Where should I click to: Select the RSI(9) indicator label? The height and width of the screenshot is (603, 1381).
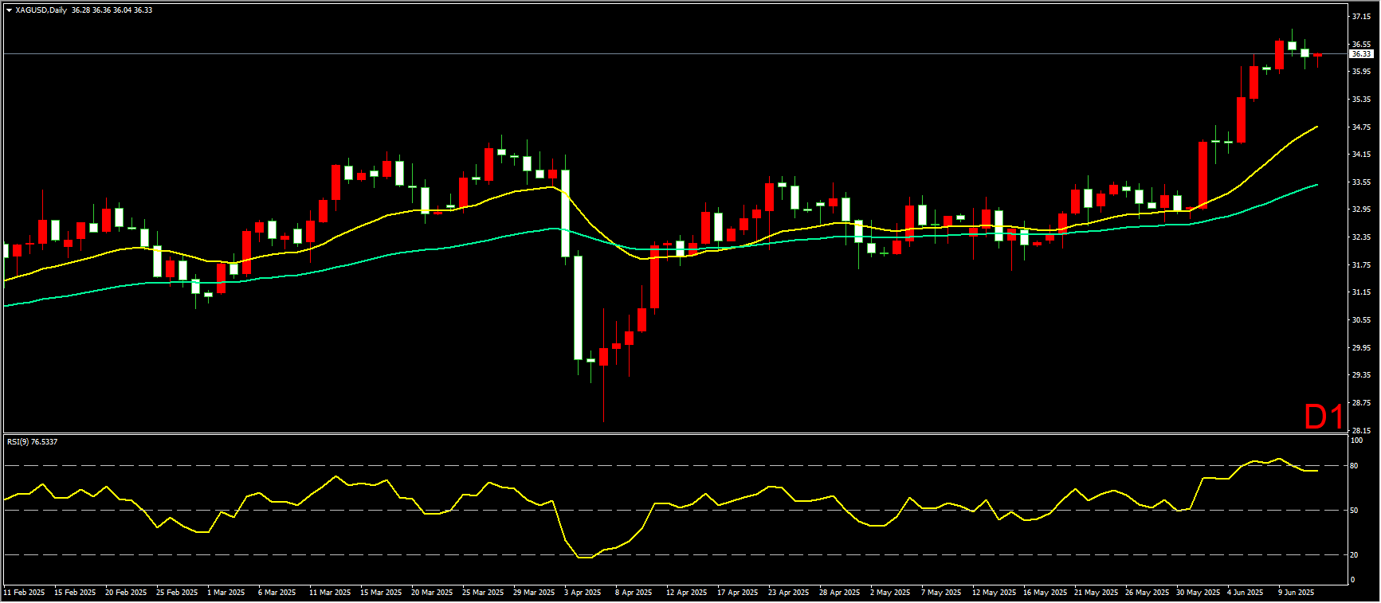tap(32, 441)
